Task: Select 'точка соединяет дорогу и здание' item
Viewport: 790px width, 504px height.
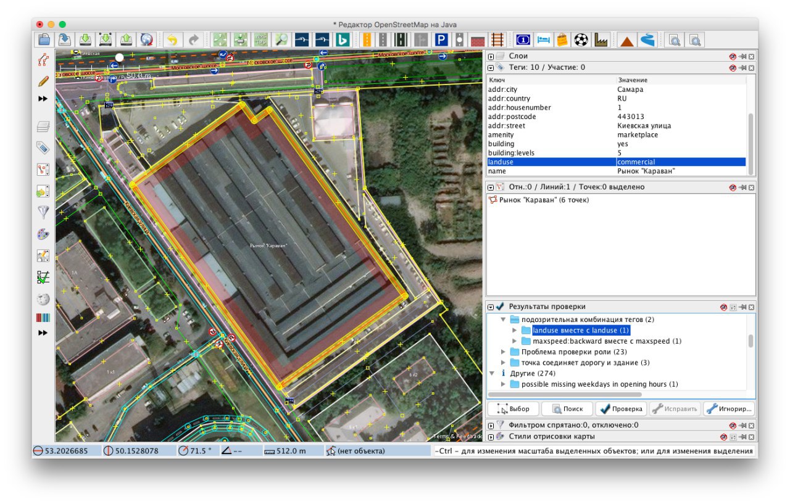Action: pyautogui.click(x=585, y=363)
